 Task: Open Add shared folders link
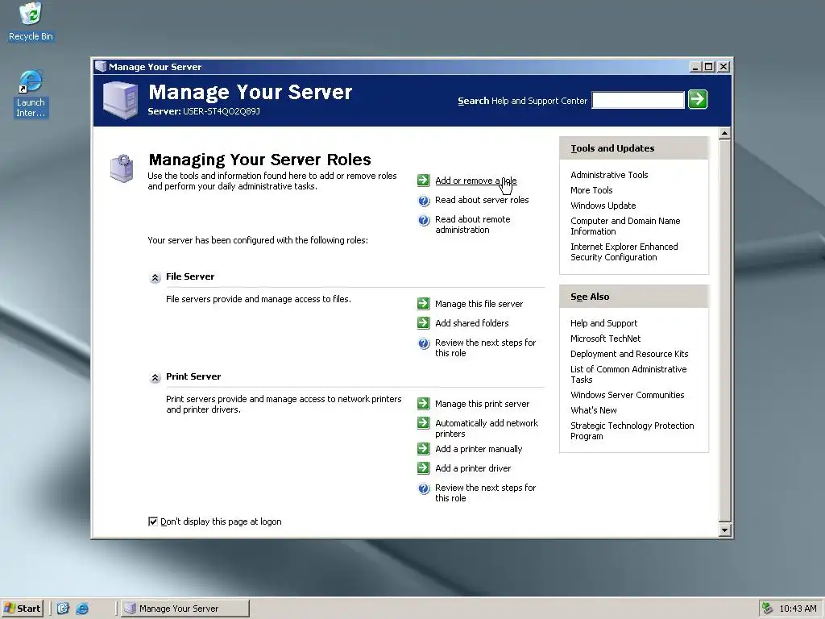pos(471,323)
